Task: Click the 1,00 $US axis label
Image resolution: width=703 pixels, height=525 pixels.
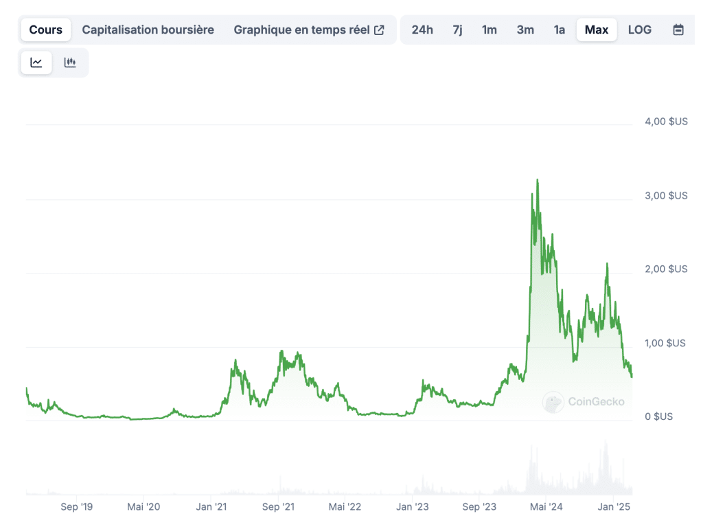Action: [x=665, y=343]
